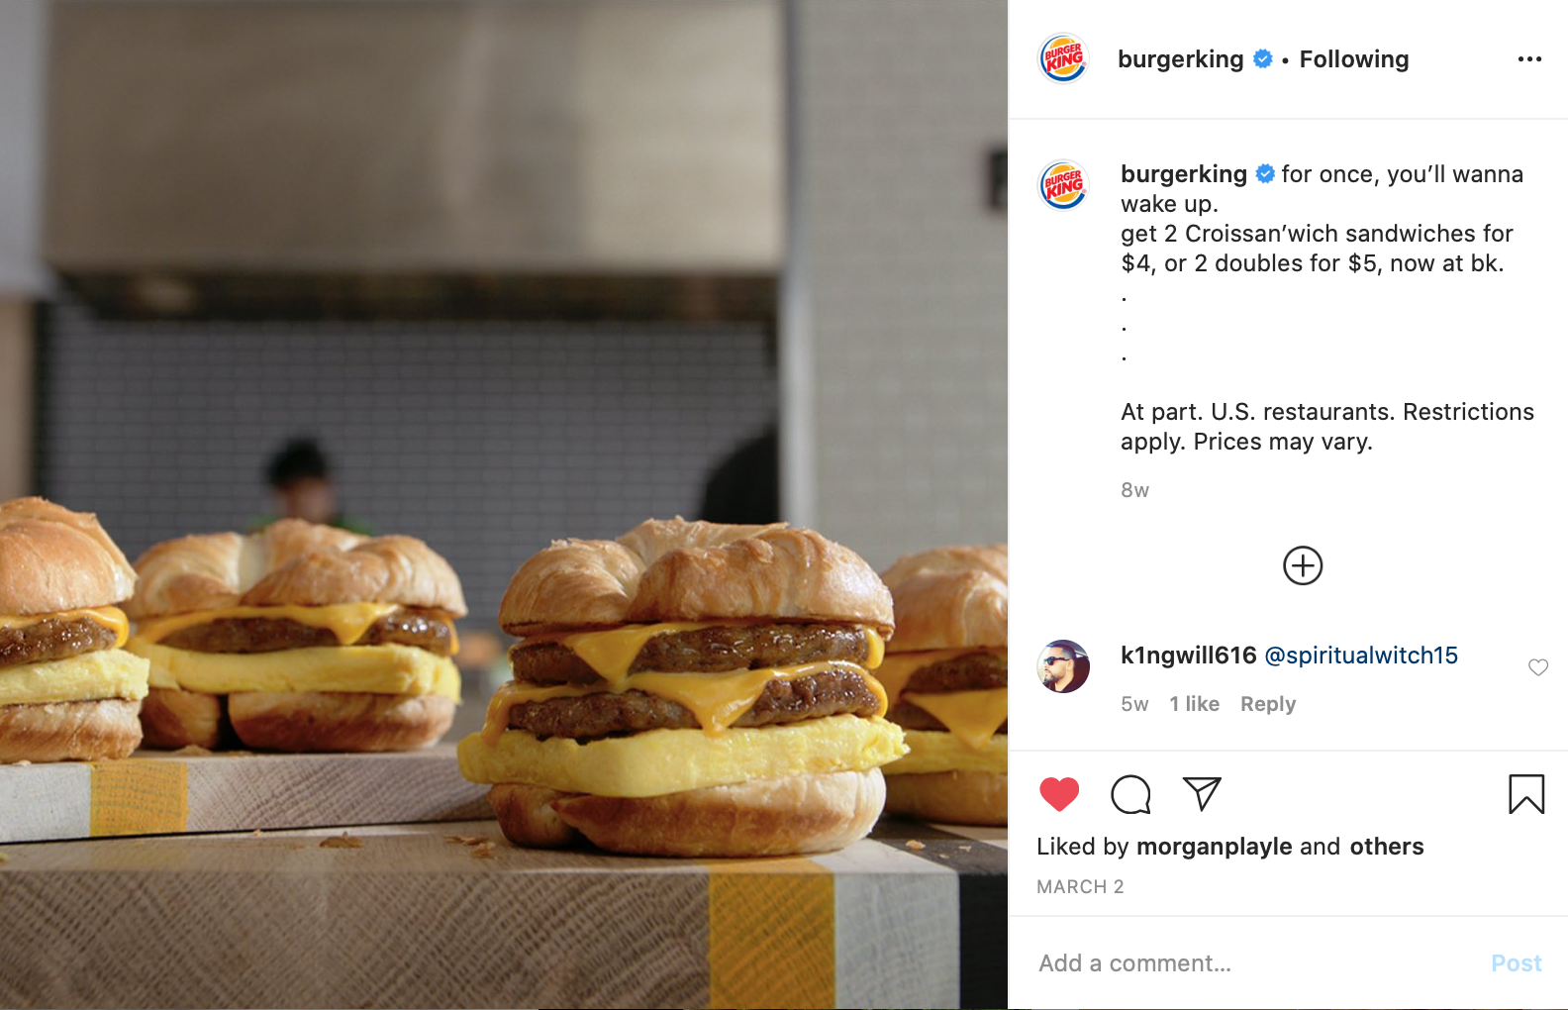Screen dimensions: 1568x1010
Task: Unlike the post with the red heart
Action: point(1059,794)
